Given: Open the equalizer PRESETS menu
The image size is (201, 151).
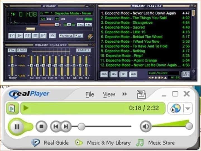Looking at the screenshot, I should (x=83, y=50).
